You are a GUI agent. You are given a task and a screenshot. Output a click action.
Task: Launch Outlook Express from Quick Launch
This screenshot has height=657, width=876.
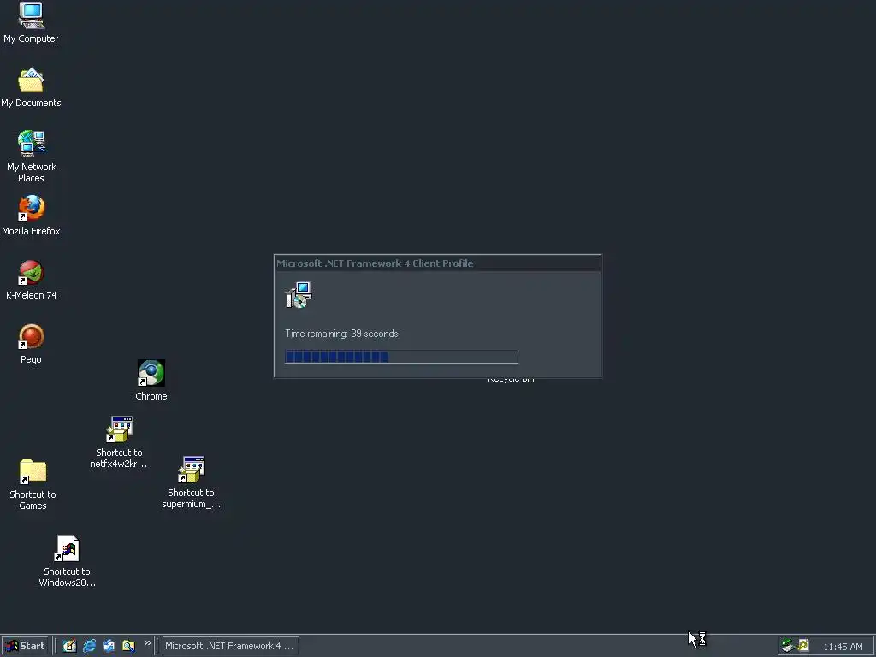coord(109,646)
